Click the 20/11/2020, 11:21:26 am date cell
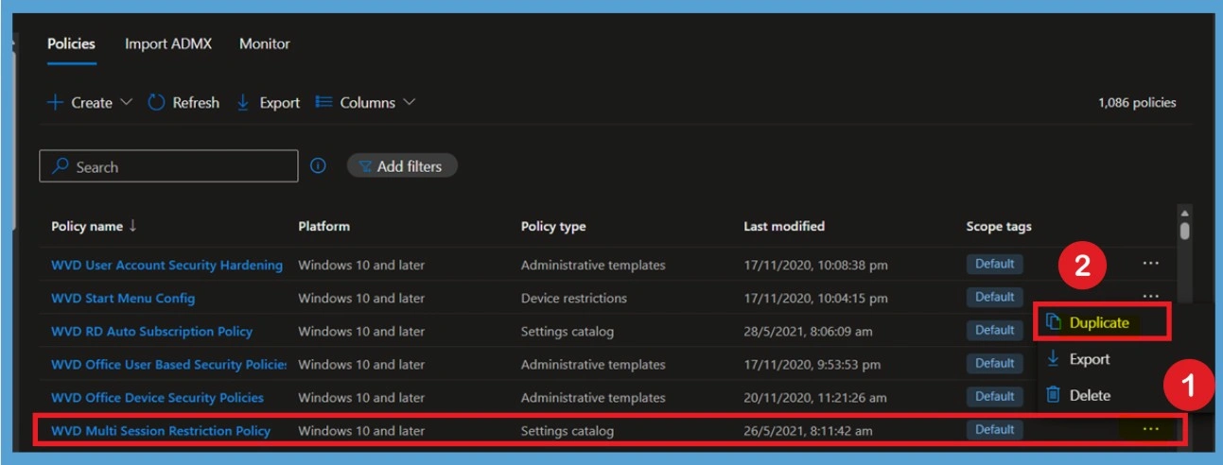1223x465 pixels. [x=815, y=397]
